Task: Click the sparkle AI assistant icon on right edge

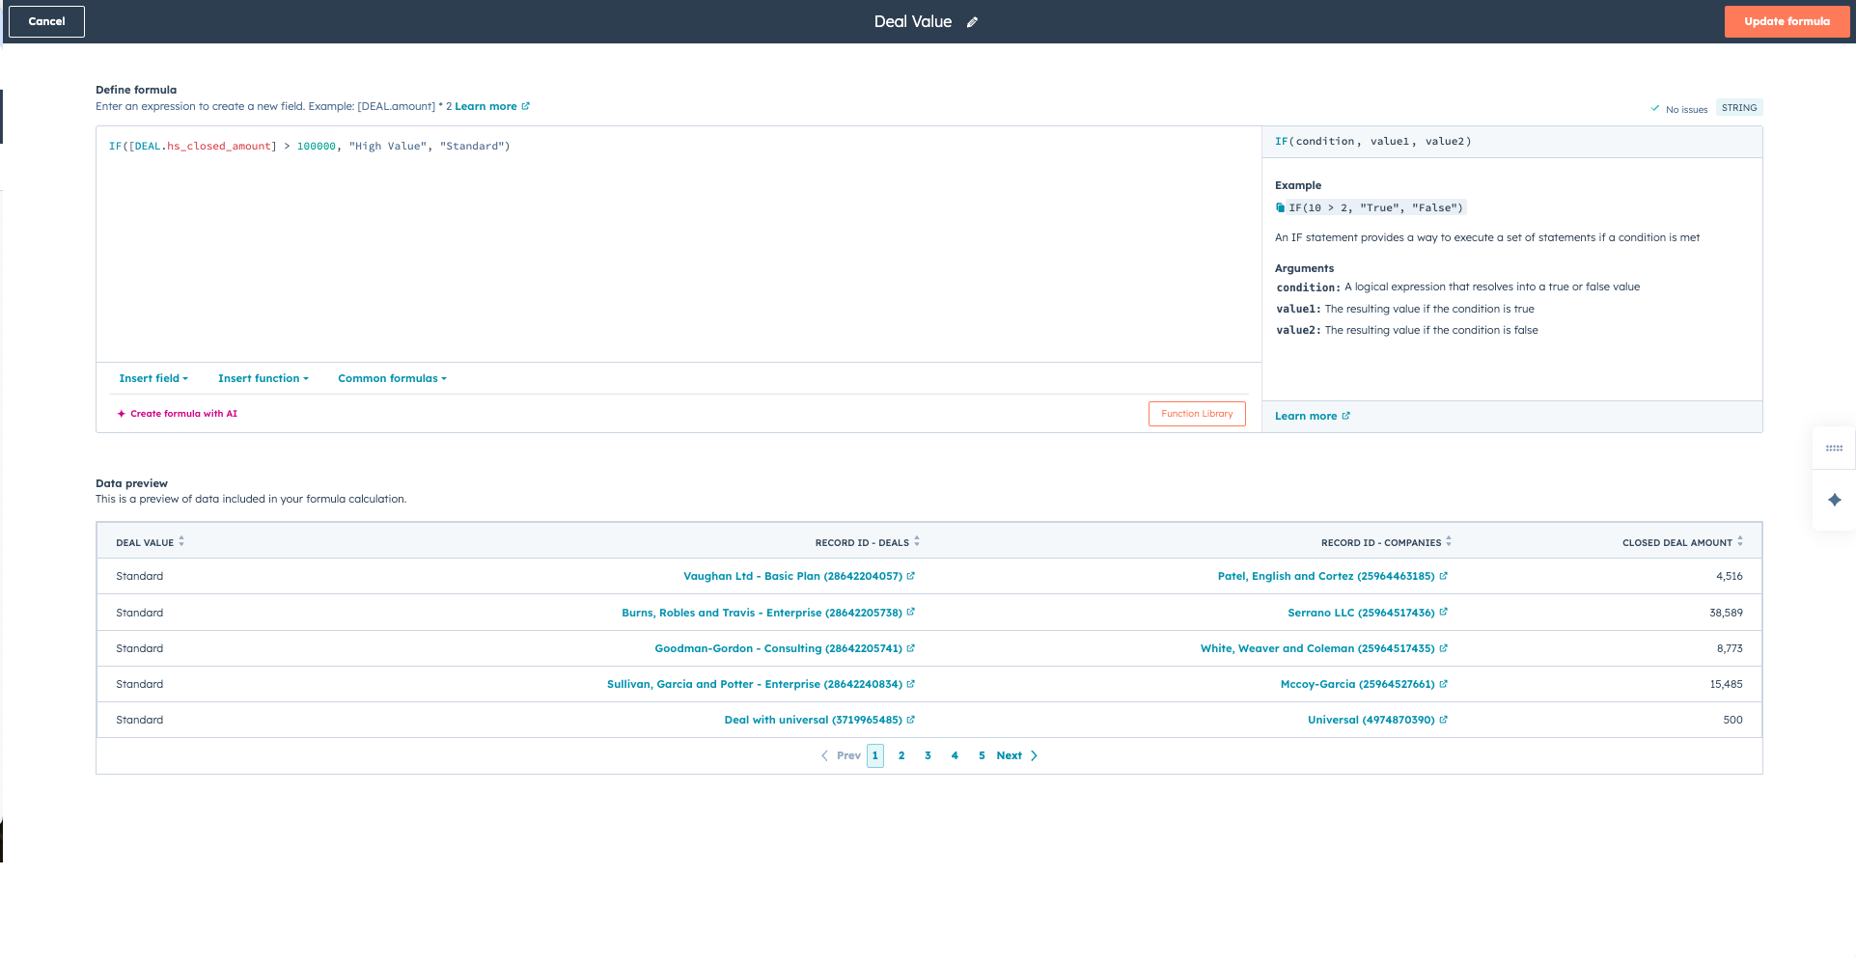Action: click(1834, 500)
